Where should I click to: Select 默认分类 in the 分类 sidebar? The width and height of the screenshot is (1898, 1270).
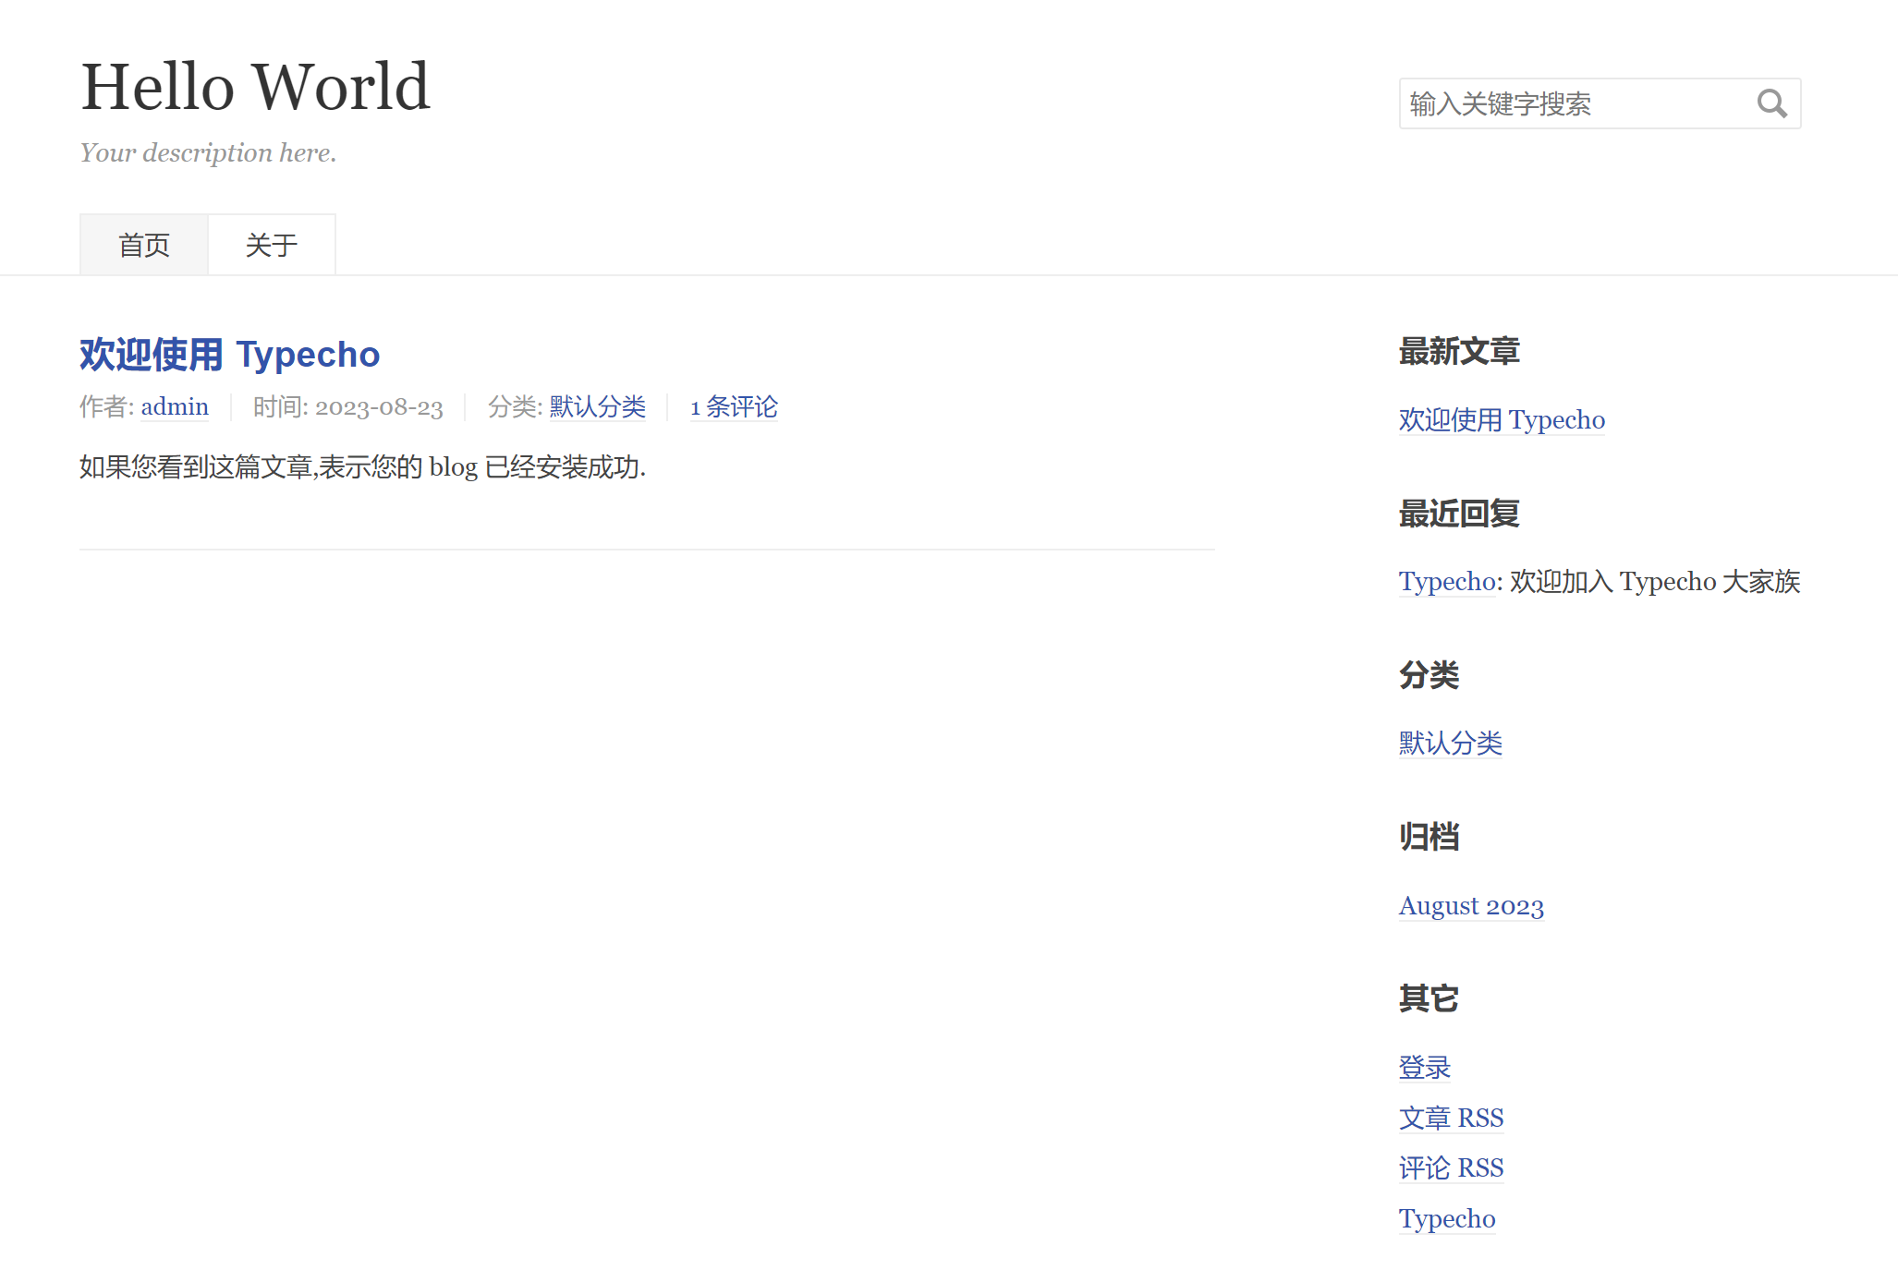pos(1450,743)
